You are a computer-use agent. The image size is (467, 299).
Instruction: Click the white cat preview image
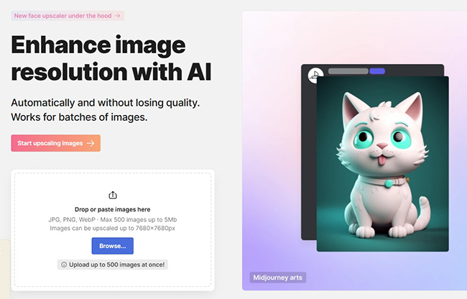(382, 164)
